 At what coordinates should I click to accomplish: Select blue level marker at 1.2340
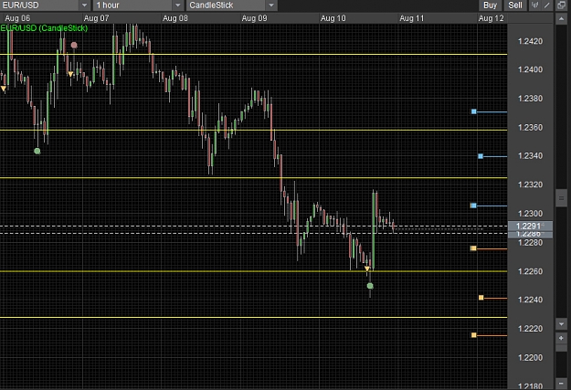pyautogui.click(x=481, y=156)
